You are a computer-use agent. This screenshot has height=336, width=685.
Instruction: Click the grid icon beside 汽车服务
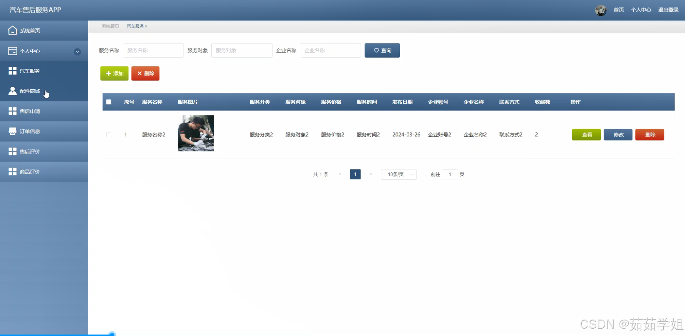[x=12, y=71]
